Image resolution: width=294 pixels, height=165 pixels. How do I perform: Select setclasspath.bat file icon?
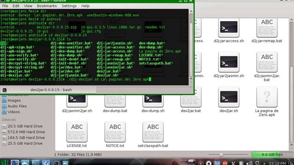(x=153, y=132)
